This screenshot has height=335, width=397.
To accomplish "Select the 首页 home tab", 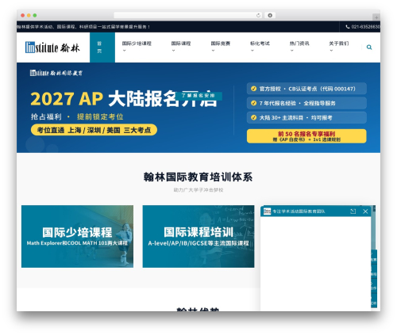I will point(102,48).
